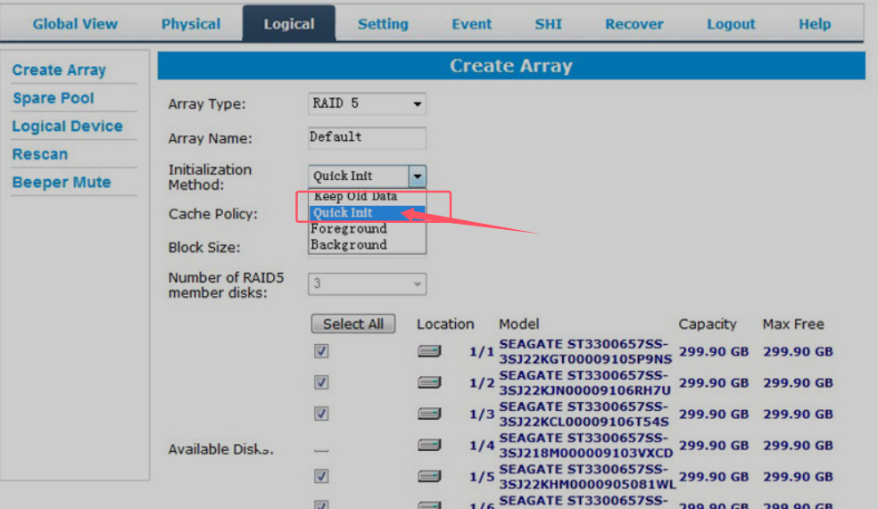Click the disk icon for location 1/1
The height and width of the screenshot is (509, 878).
coord(429,351)
